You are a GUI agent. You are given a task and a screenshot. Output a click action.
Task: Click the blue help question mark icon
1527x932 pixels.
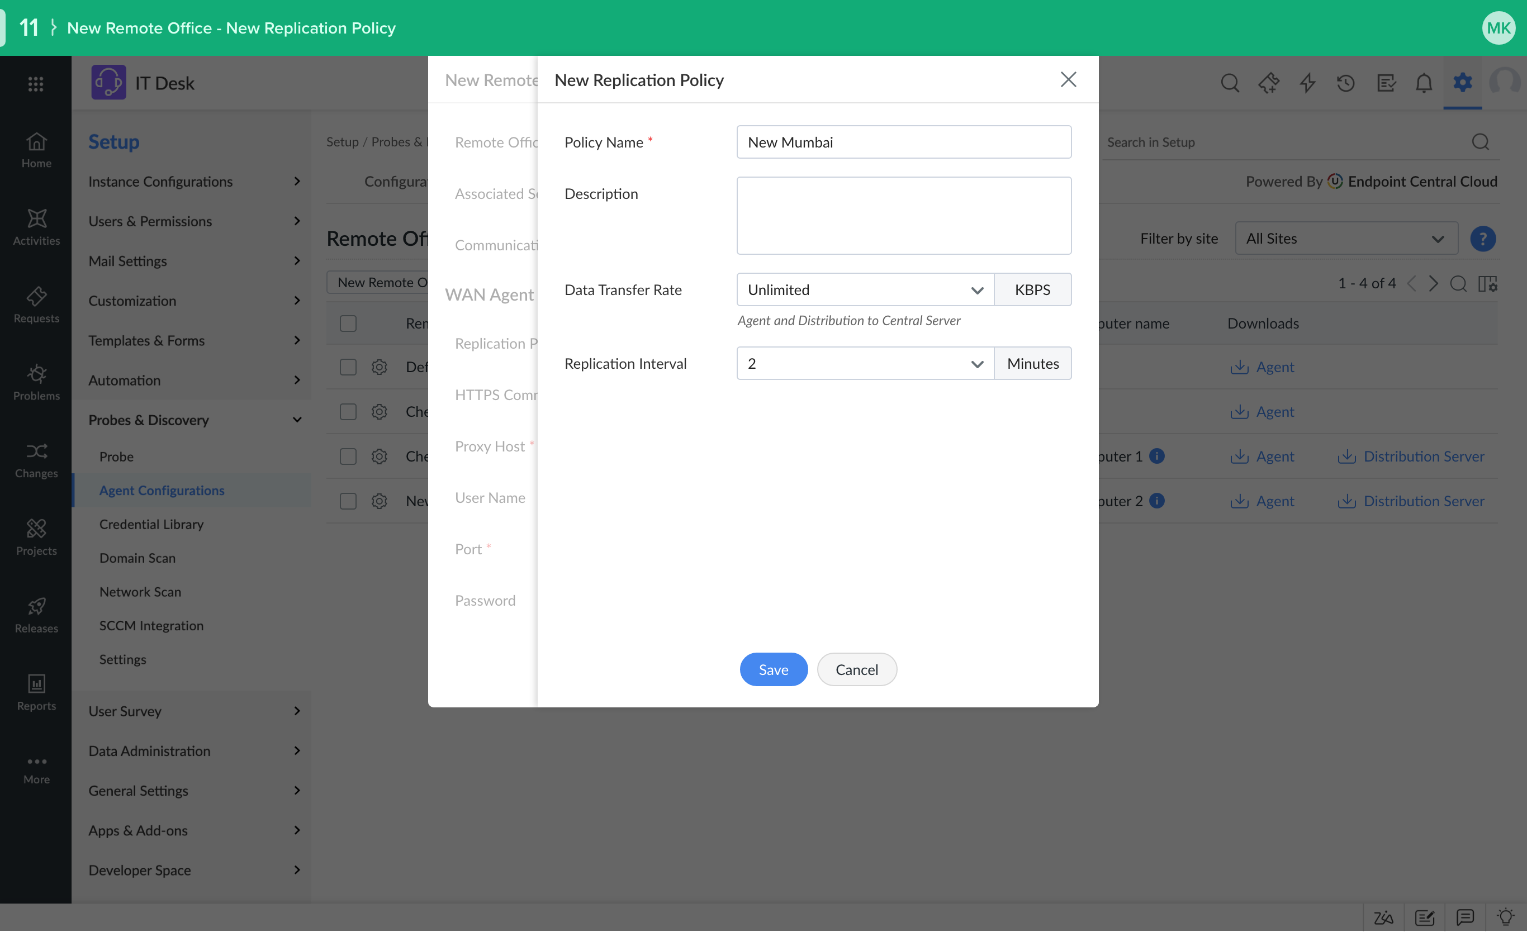pos(1483,239)
